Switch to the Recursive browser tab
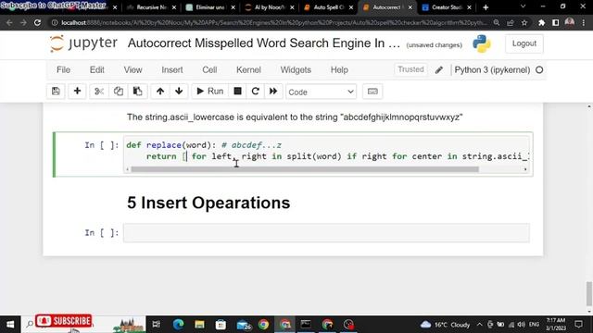This screenshot has width=593, height=333. [x=151, y=7]
